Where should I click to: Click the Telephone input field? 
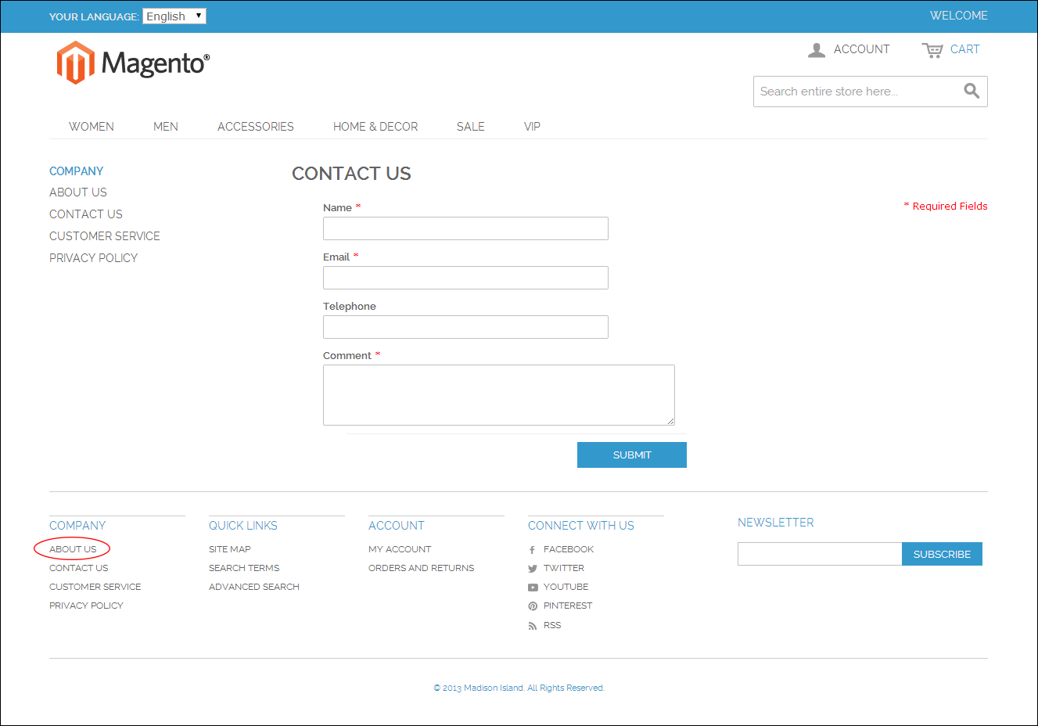click(x=465, y=327)
